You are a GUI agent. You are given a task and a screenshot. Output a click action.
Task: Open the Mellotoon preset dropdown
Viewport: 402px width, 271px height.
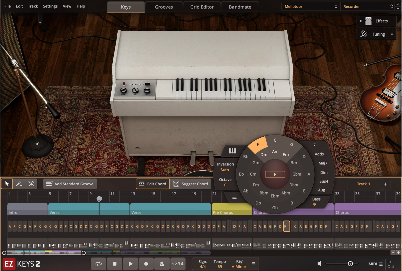point(311,6)
